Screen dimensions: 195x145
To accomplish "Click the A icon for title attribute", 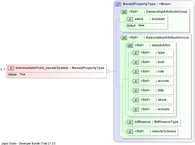I will pos(136,91).
